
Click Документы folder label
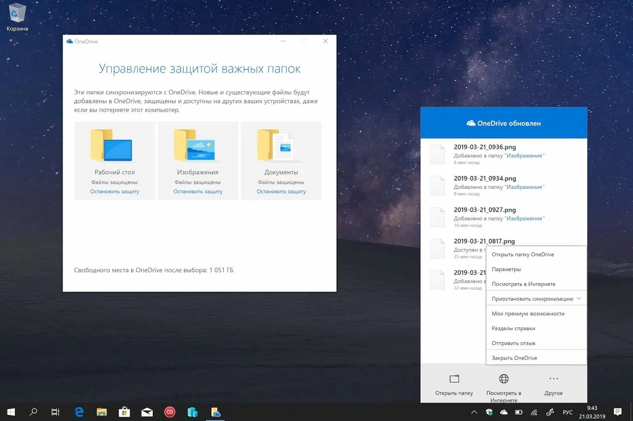tap(281, 172)
